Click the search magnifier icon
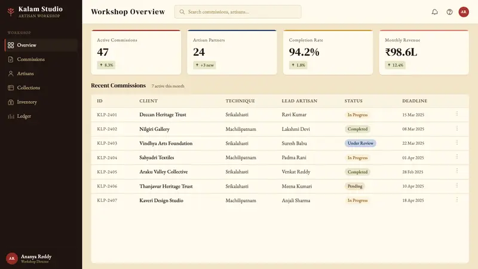478x269 pixels. tap(182, 12)
